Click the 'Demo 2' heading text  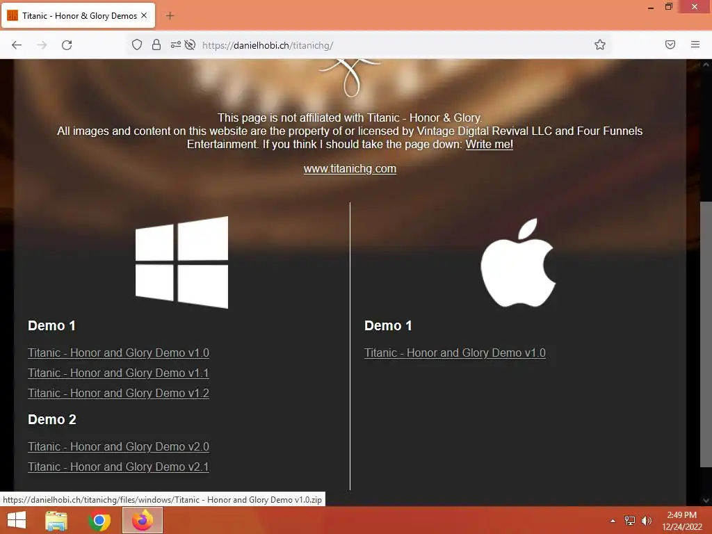[51, 419]
